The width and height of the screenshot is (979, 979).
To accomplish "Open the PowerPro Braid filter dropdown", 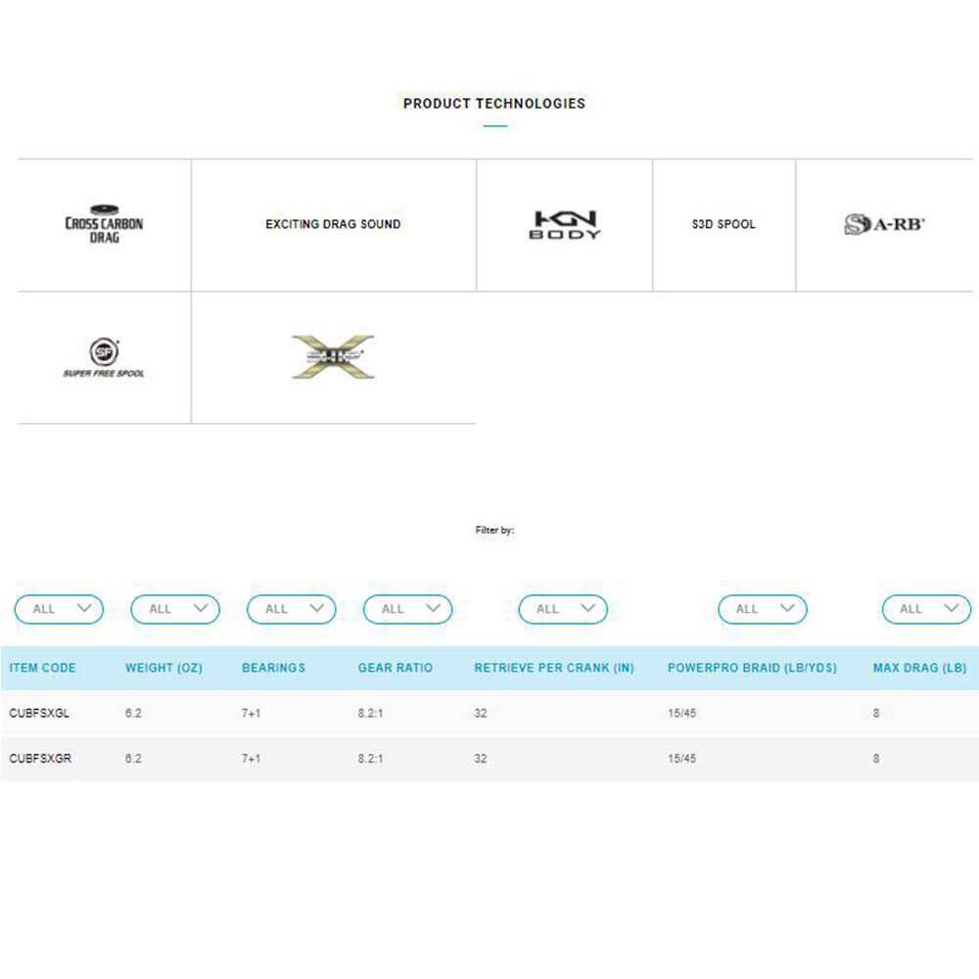I will (763, 609).
